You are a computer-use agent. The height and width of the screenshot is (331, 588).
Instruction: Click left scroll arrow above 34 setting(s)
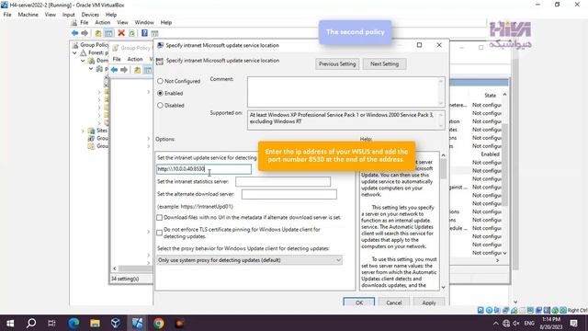(x=115, y=268)
